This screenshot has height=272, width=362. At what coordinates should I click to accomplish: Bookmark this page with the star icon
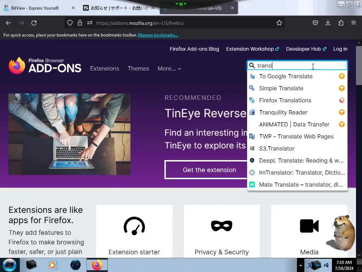point(279,23)
